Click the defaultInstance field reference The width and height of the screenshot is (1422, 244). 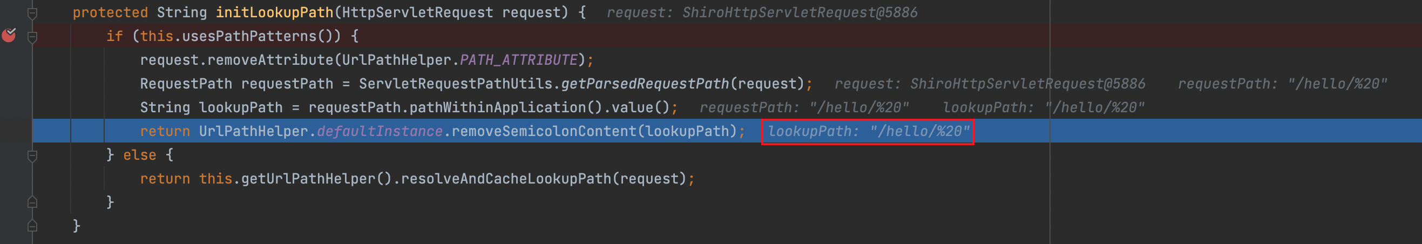click(379, 131)
